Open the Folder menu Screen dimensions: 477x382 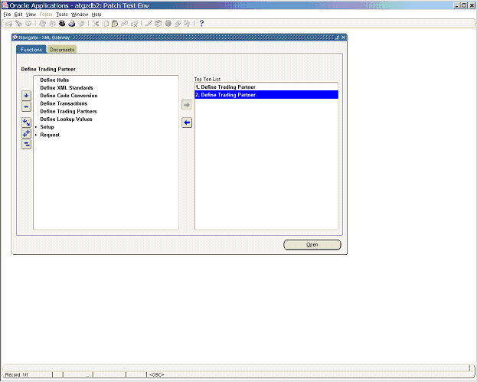pyautogui.click(x=46, y=15)
